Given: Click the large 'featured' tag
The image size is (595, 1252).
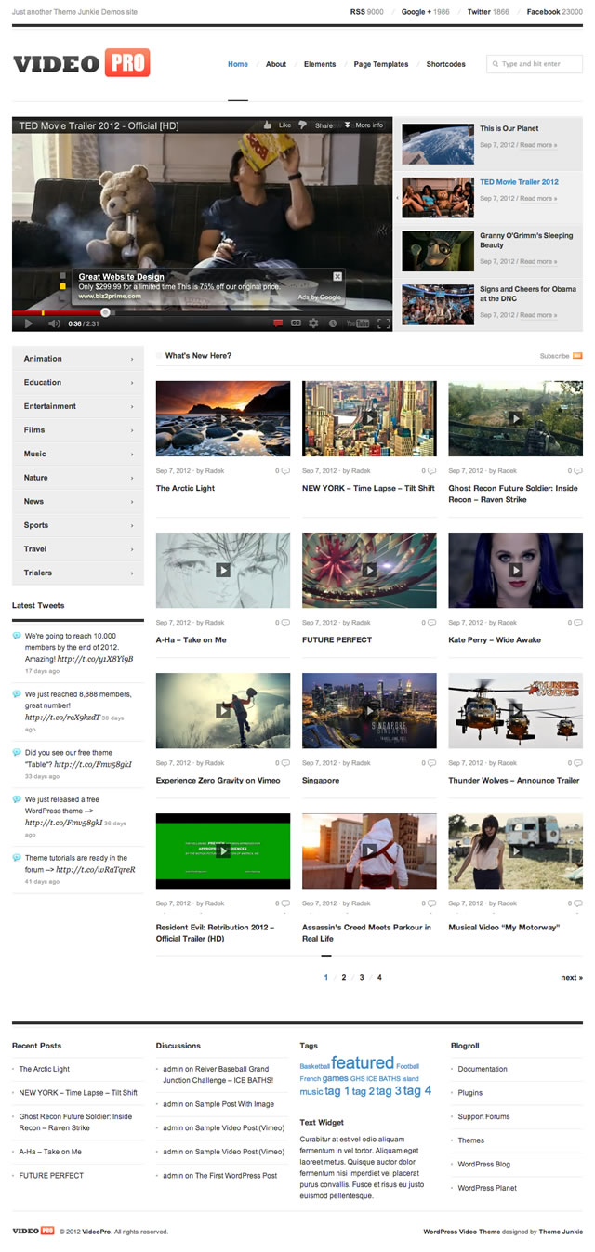Looking at the screenshot, I should click(363, 1062).
